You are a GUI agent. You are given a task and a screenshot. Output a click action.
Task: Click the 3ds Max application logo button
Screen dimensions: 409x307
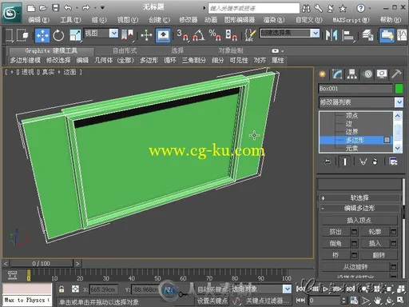point(12,13)
